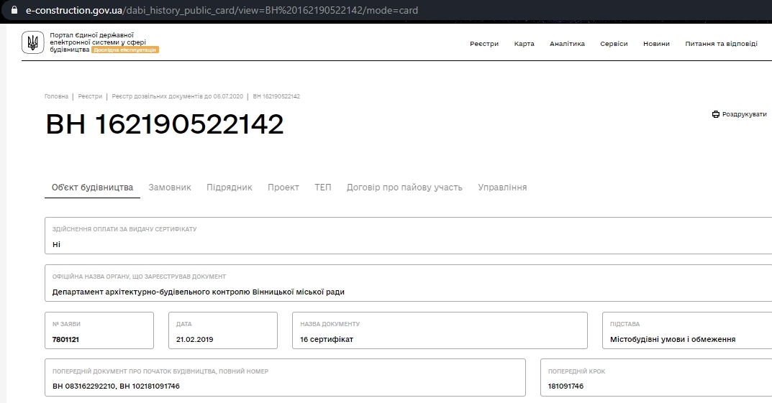This screenshot has width=772, height=403.
Task: Click the ВН 162190522142 page heading
Action: 165,124
